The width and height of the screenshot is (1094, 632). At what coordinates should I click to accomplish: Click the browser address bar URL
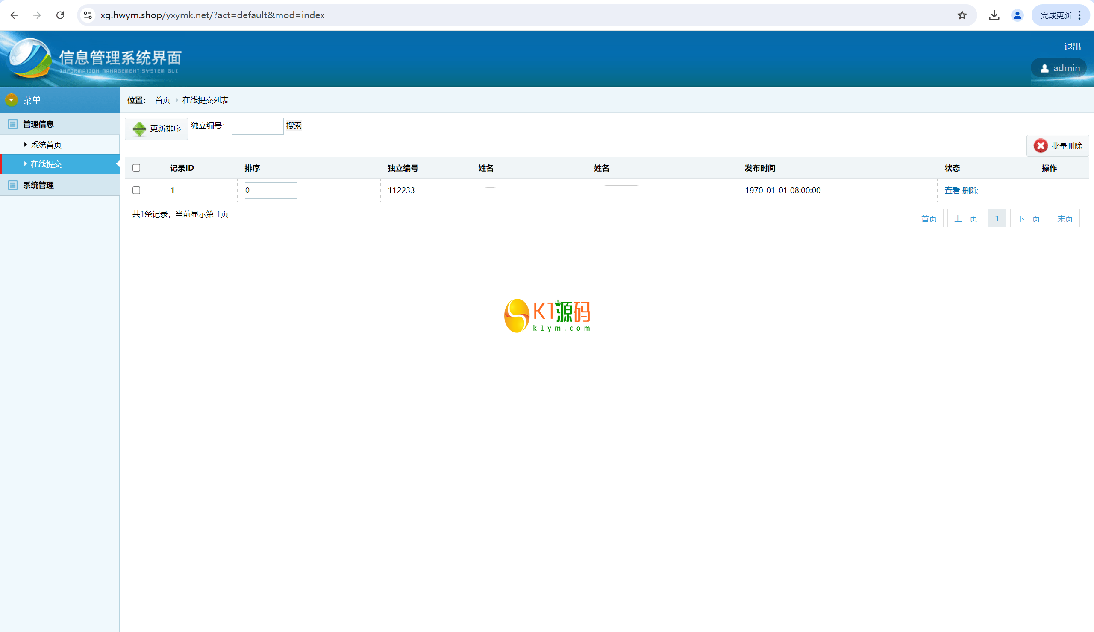point(212,15)
